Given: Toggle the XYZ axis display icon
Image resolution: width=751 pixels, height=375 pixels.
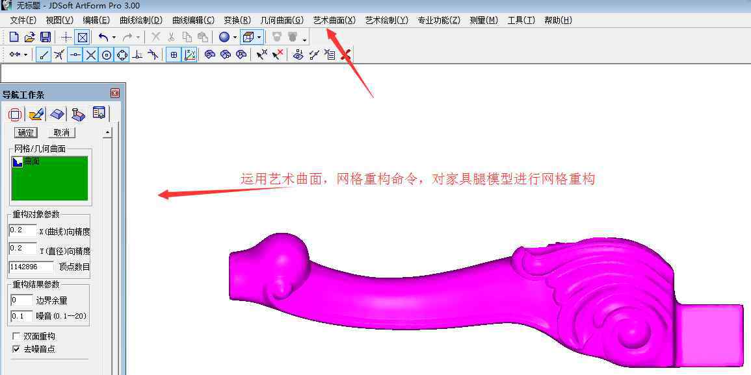Looking at the screenshot, I should point(190,55).
